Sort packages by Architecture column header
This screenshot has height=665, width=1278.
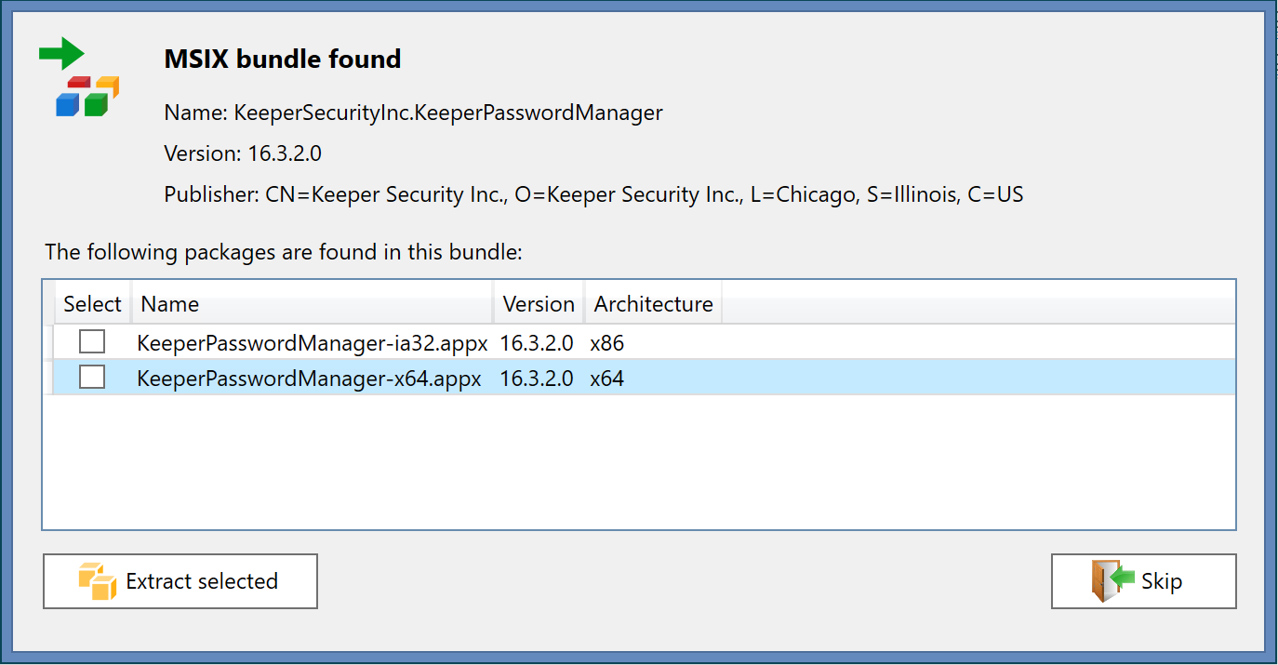pyautogui.click(x=653, y=304)
